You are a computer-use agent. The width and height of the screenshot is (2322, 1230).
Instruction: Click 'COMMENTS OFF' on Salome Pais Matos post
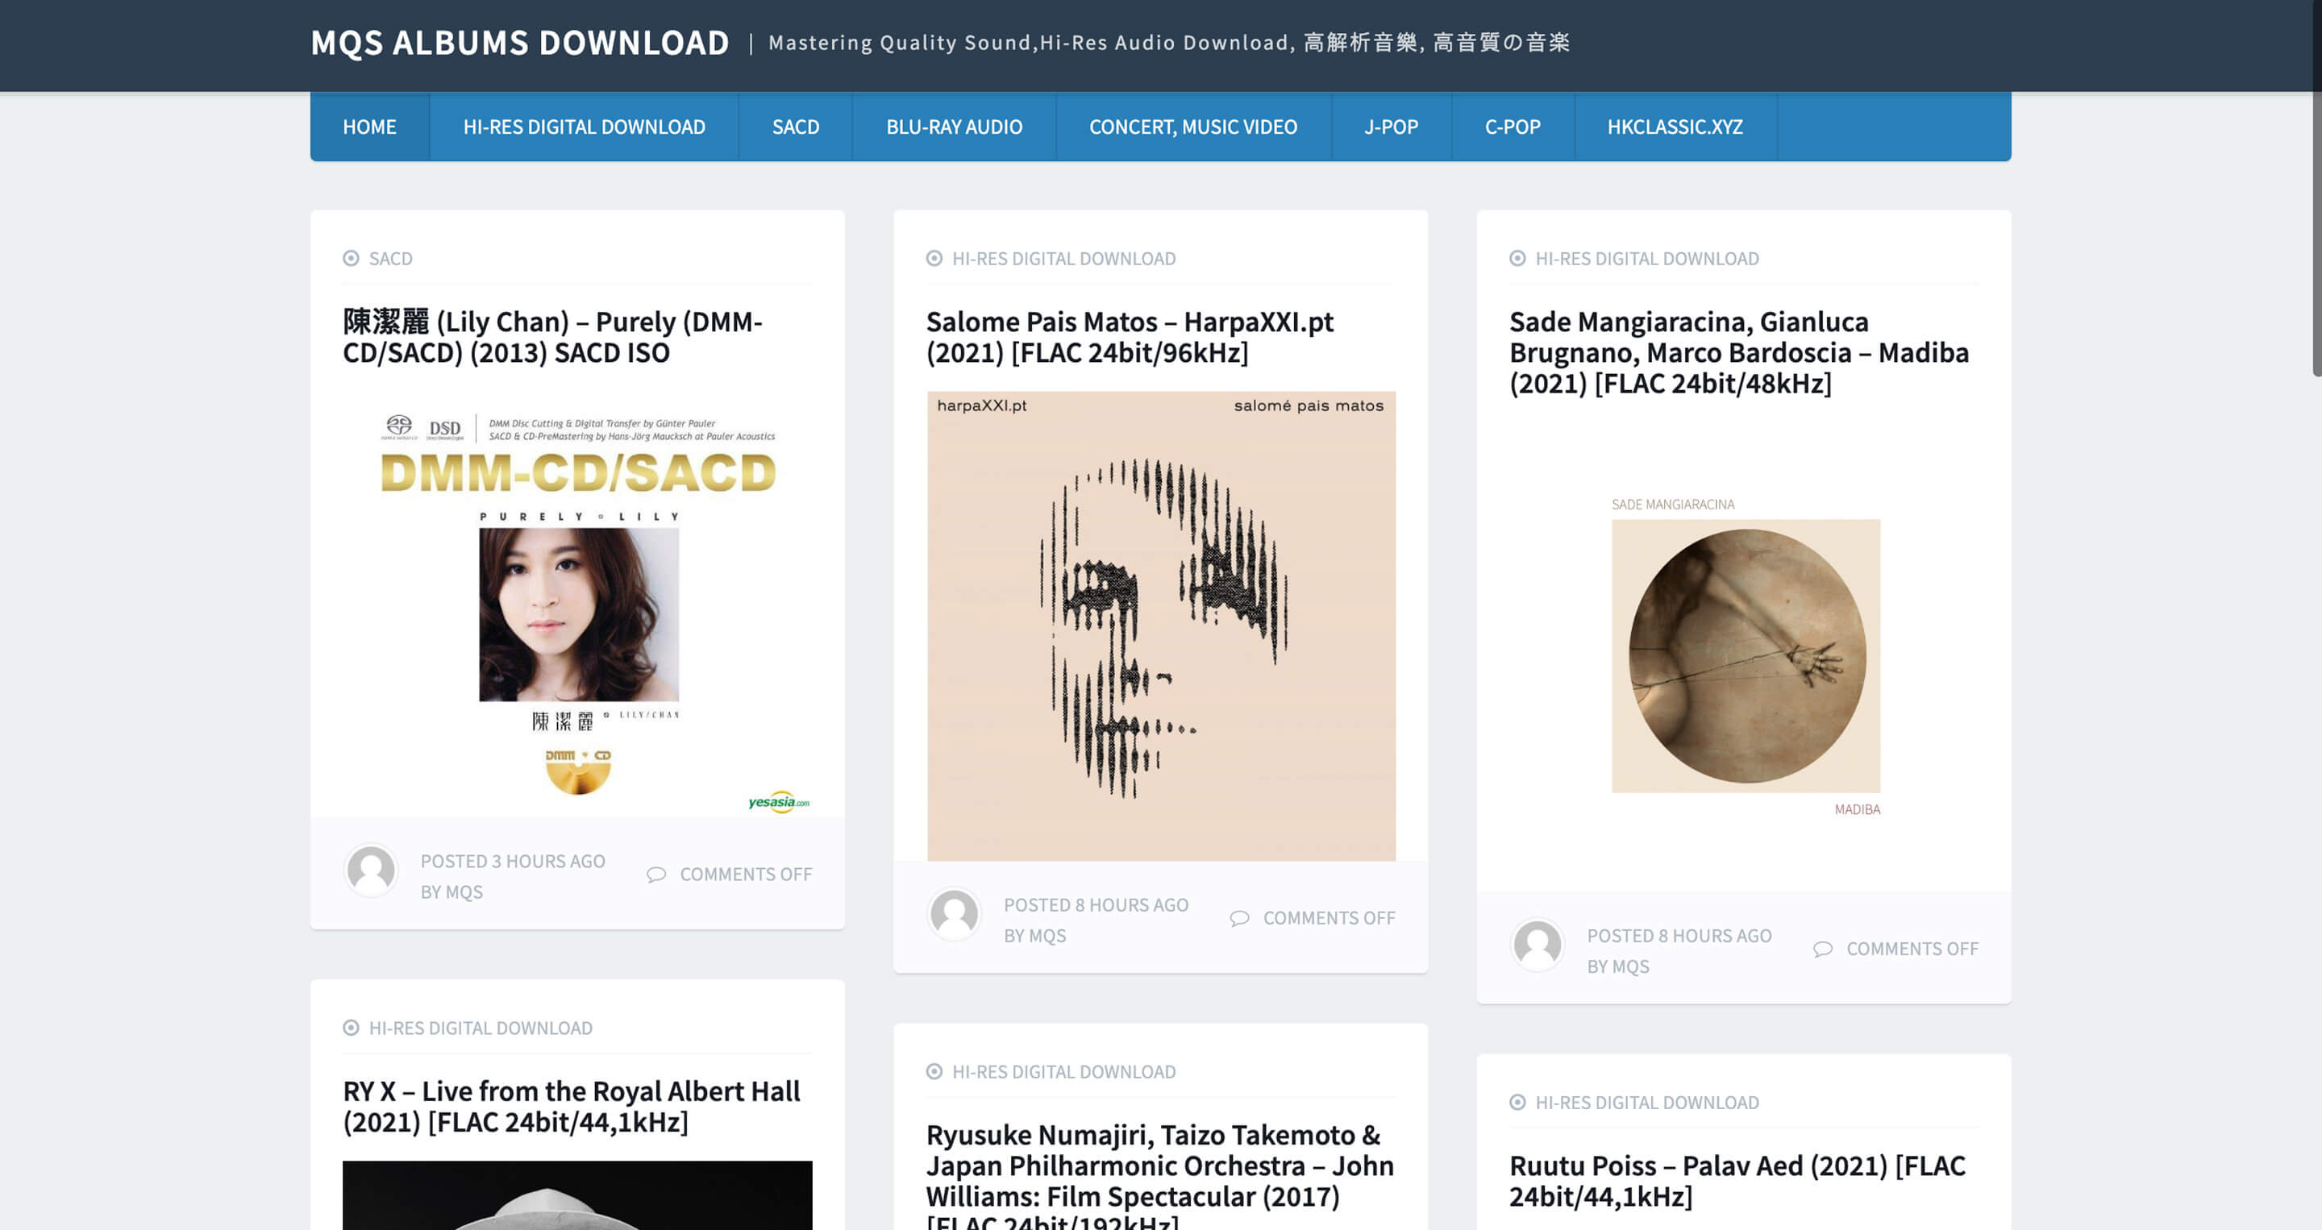[x=1329, y=918]
